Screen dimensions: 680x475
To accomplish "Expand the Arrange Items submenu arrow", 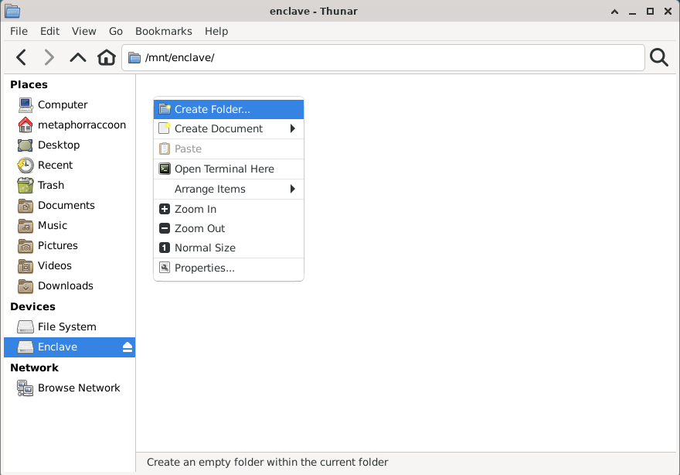I will coord(292,189).
